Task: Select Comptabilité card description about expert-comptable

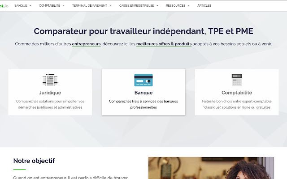Action: tap(237, 104)
